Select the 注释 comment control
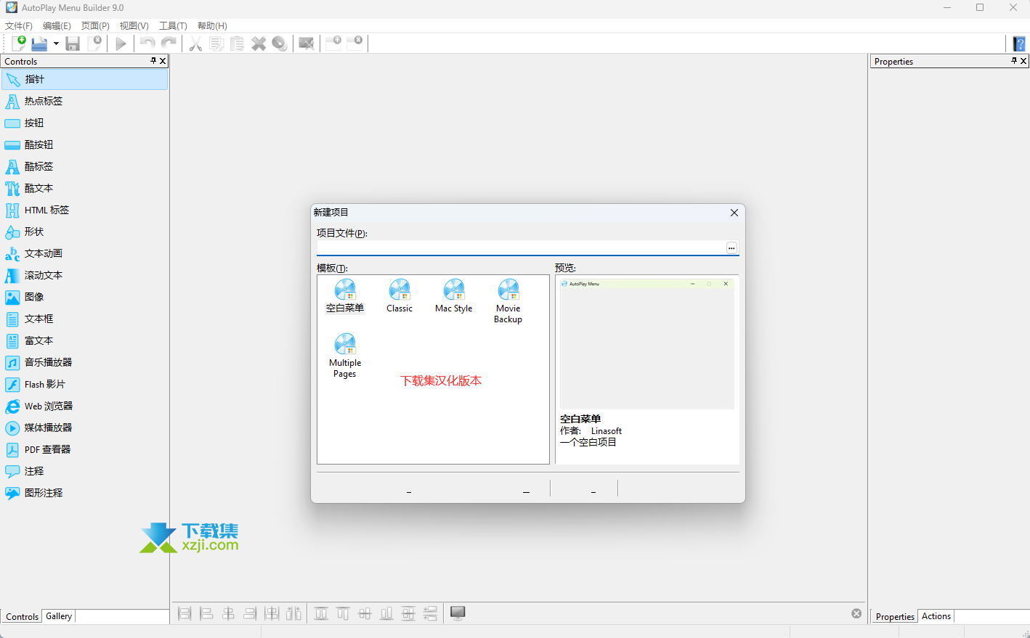1030x638 pixels. coord(85,471)
